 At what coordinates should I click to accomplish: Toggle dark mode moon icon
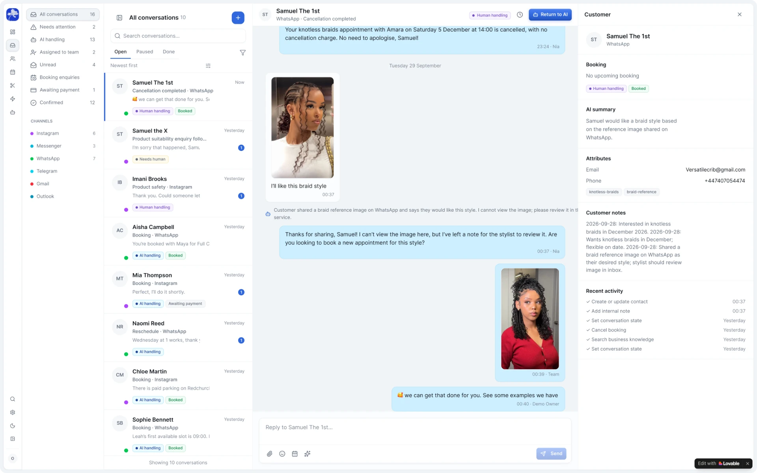pyautogui.click(x=13, y=426)
